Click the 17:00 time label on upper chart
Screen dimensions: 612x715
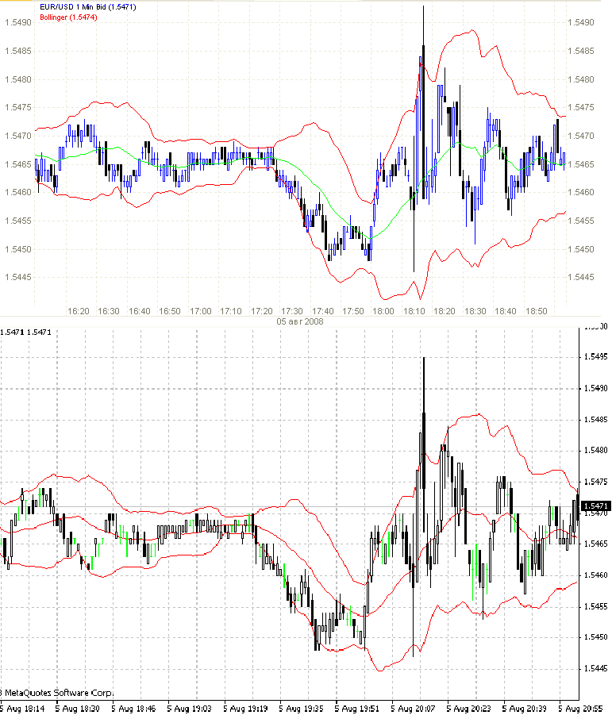200,311
